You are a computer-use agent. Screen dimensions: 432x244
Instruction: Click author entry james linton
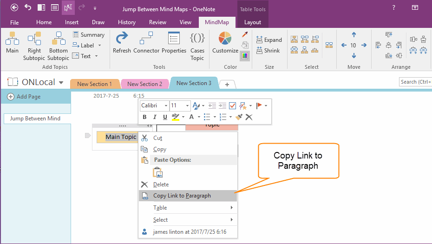click(x=188, y=232)
